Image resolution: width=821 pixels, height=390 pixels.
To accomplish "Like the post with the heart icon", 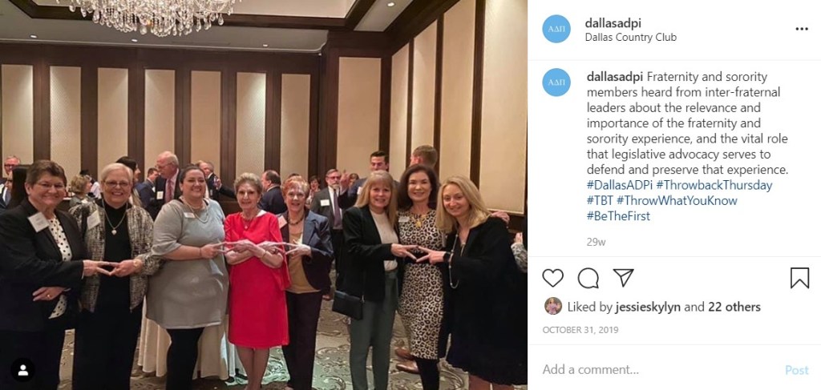I will [x=552, y=278].
